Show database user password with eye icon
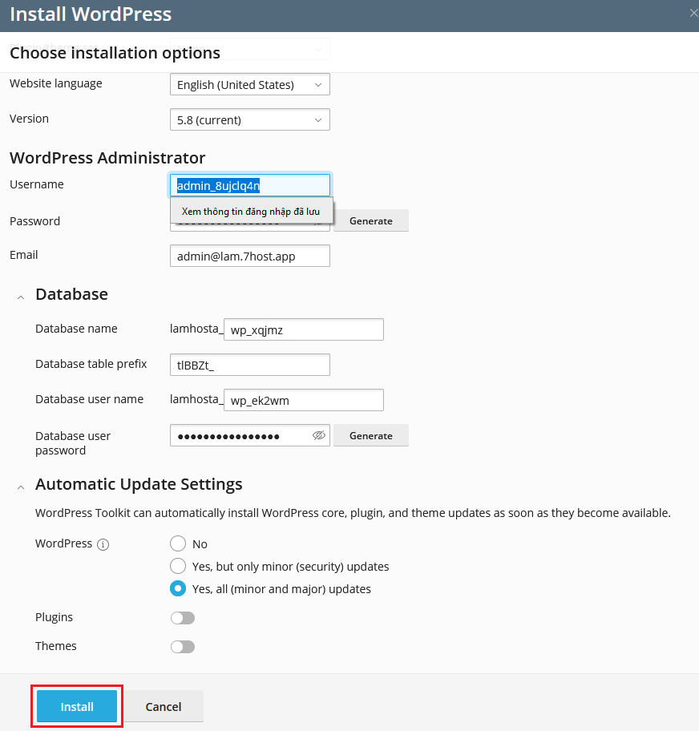Viewport: 699px width, 731px height. (319, 435)
